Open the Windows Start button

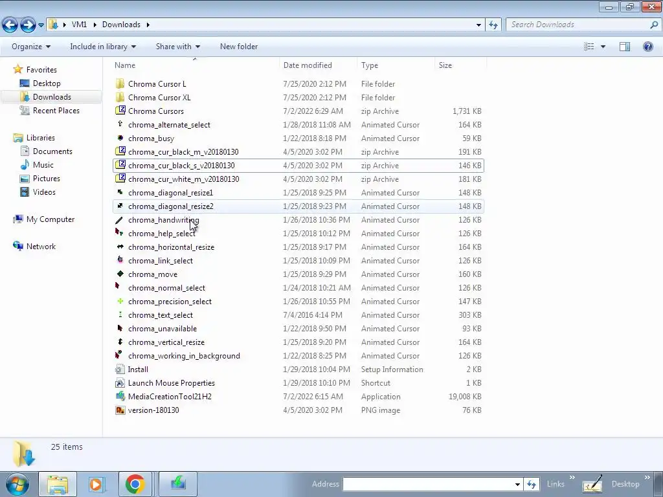coord(17,484)
